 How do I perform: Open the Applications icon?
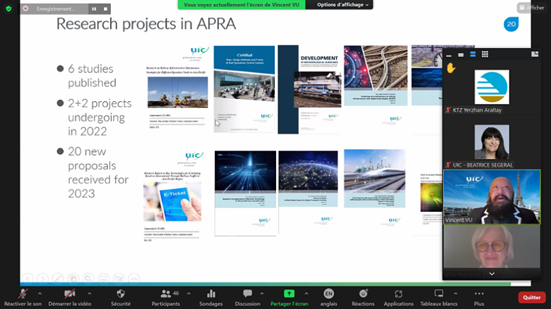point(399,297)
